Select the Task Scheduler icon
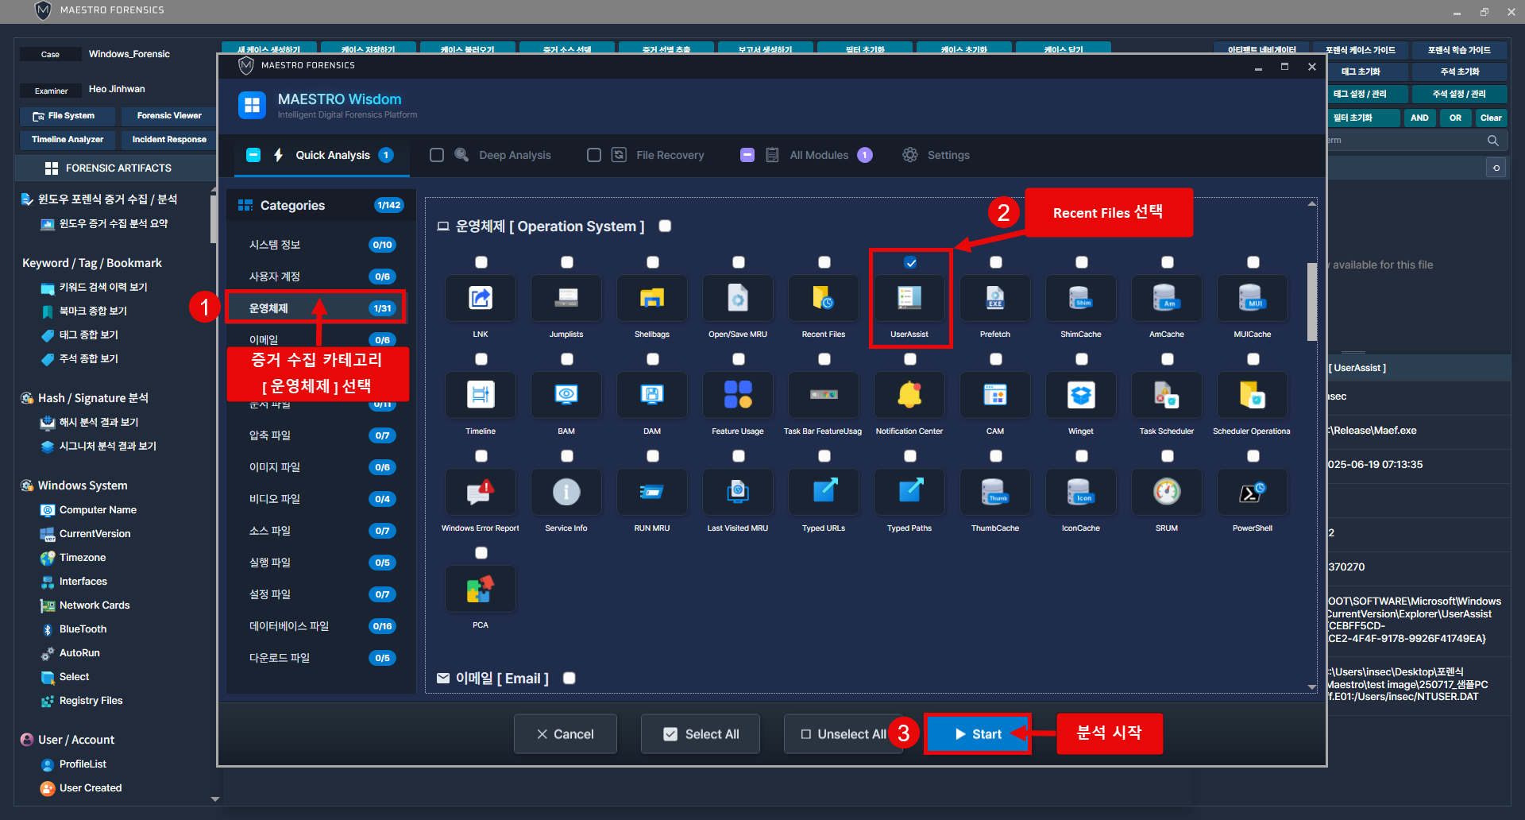 pos(1167,395)
